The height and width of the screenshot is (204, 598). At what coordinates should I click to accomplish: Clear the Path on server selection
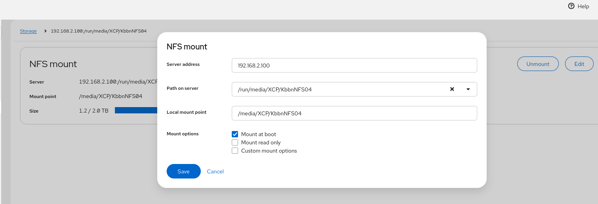coord(452,89)
